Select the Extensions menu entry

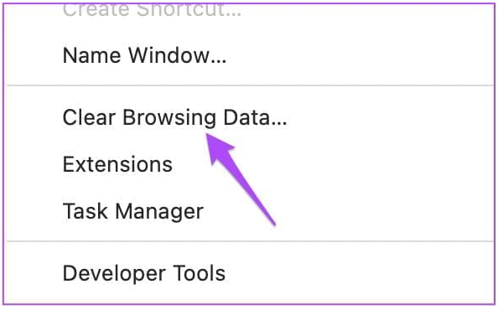(x=249, y=164)
